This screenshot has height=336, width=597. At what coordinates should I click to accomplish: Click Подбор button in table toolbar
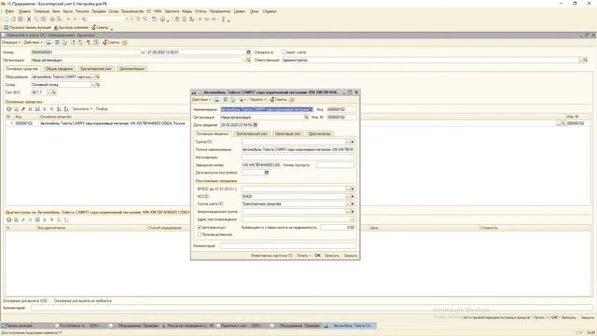click(x=102, y=109)
